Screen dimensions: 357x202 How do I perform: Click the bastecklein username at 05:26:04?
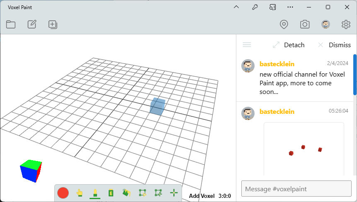[x=277, y=112]
